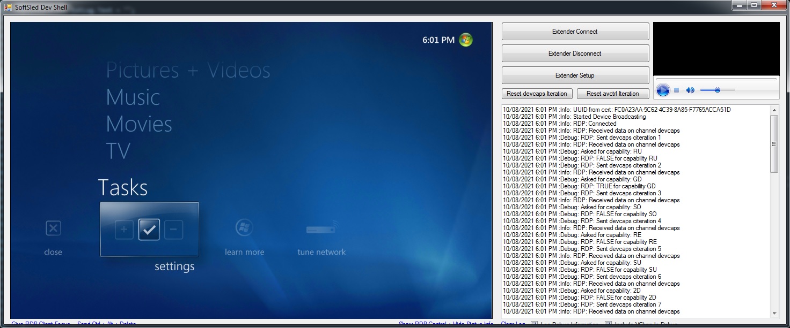Select the Sent devcaps citeration 4 line
790x328 pixels.
582,221
